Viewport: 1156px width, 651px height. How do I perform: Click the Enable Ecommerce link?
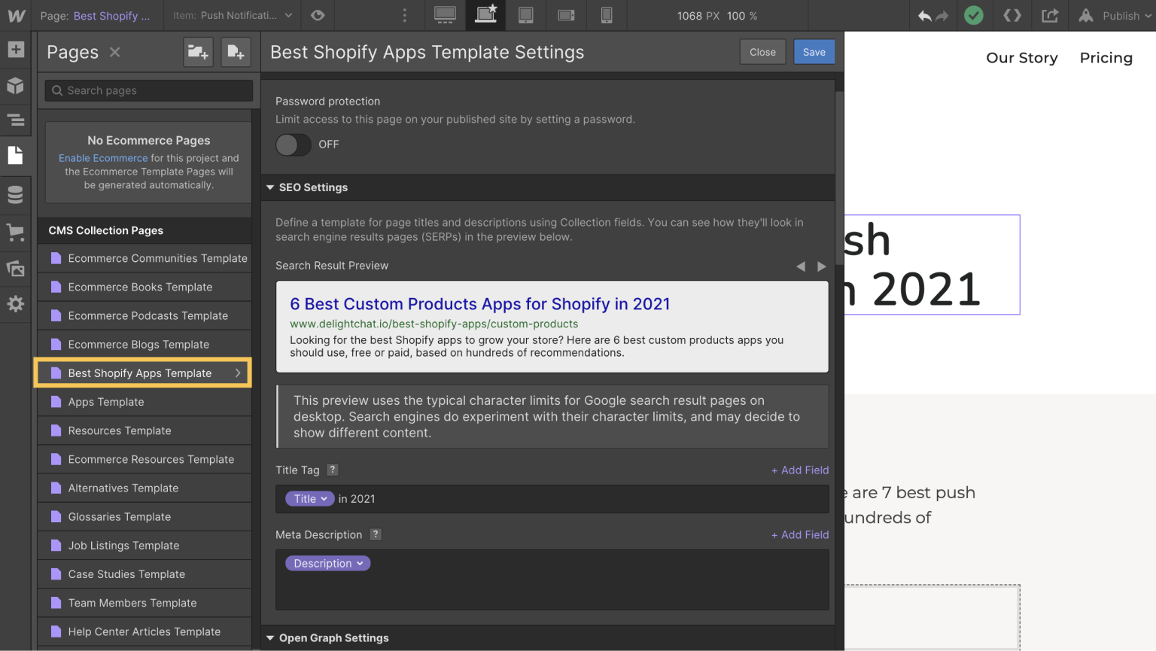(x=103, y=158)
